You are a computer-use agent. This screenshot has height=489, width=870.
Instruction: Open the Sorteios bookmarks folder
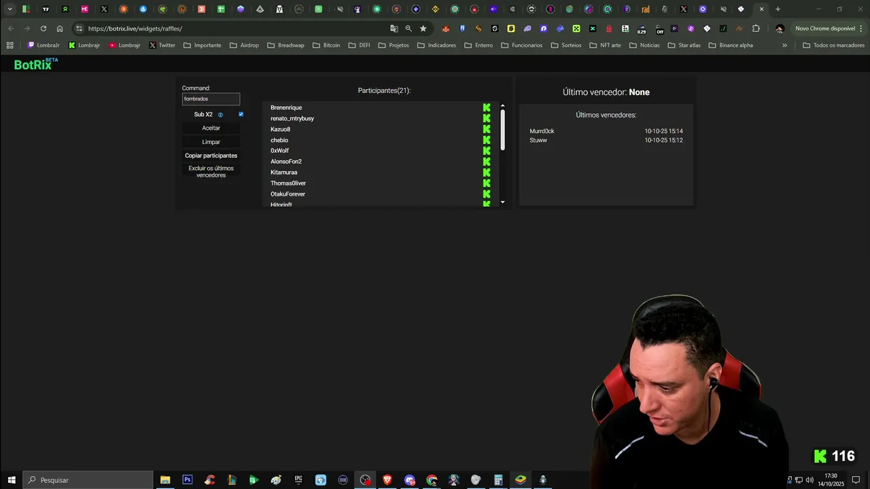[x=565, y=46]
